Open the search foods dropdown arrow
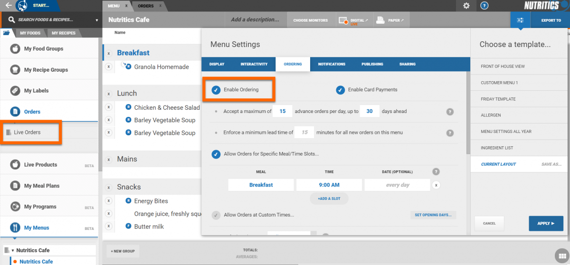Viewport: 570px width, 265px height. (97, 20)
